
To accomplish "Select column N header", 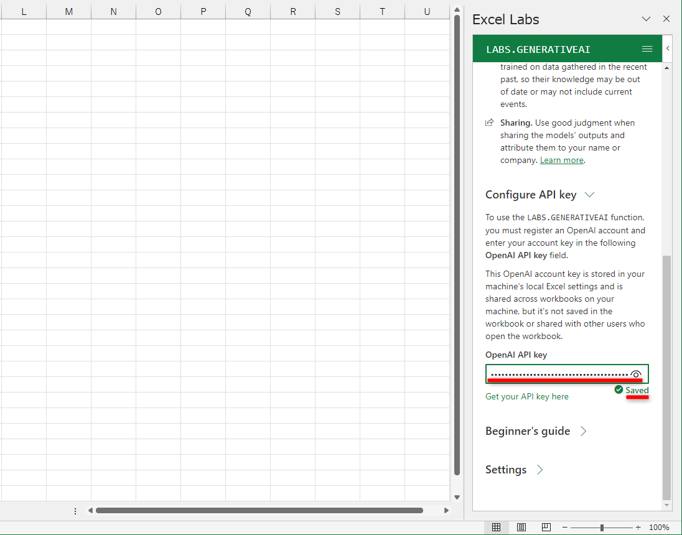I will [113, 12].
